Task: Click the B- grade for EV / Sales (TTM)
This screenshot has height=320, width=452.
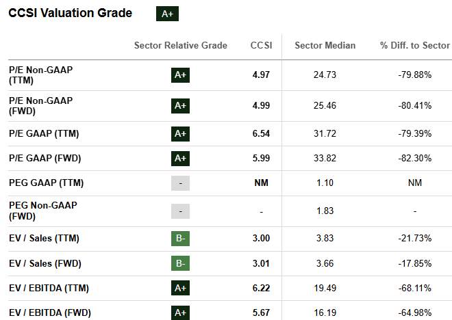Action: click(180, 238)
